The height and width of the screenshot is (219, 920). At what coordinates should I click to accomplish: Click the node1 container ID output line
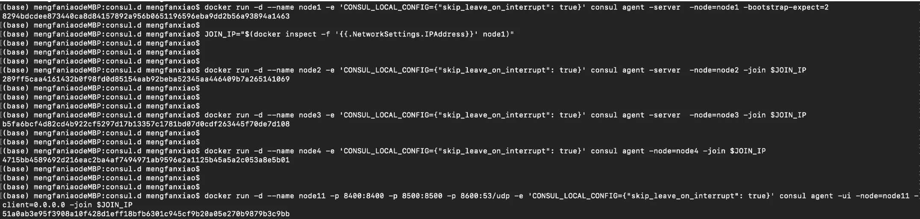146,16
